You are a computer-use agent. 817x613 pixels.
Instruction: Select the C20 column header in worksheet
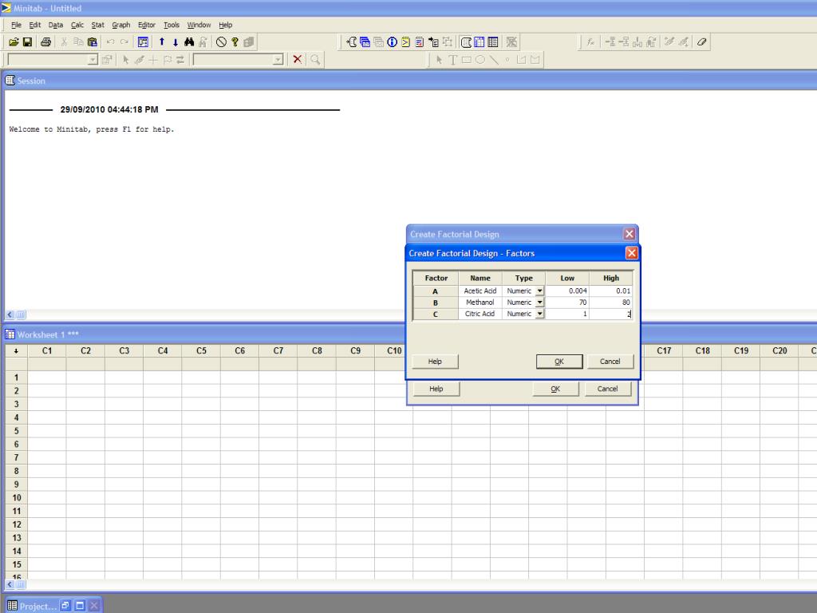[780, 351]
